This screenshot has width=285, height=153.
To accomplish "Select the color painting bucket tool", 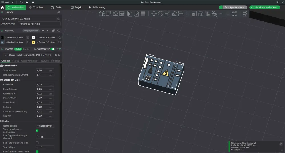I will coord(214,14).
